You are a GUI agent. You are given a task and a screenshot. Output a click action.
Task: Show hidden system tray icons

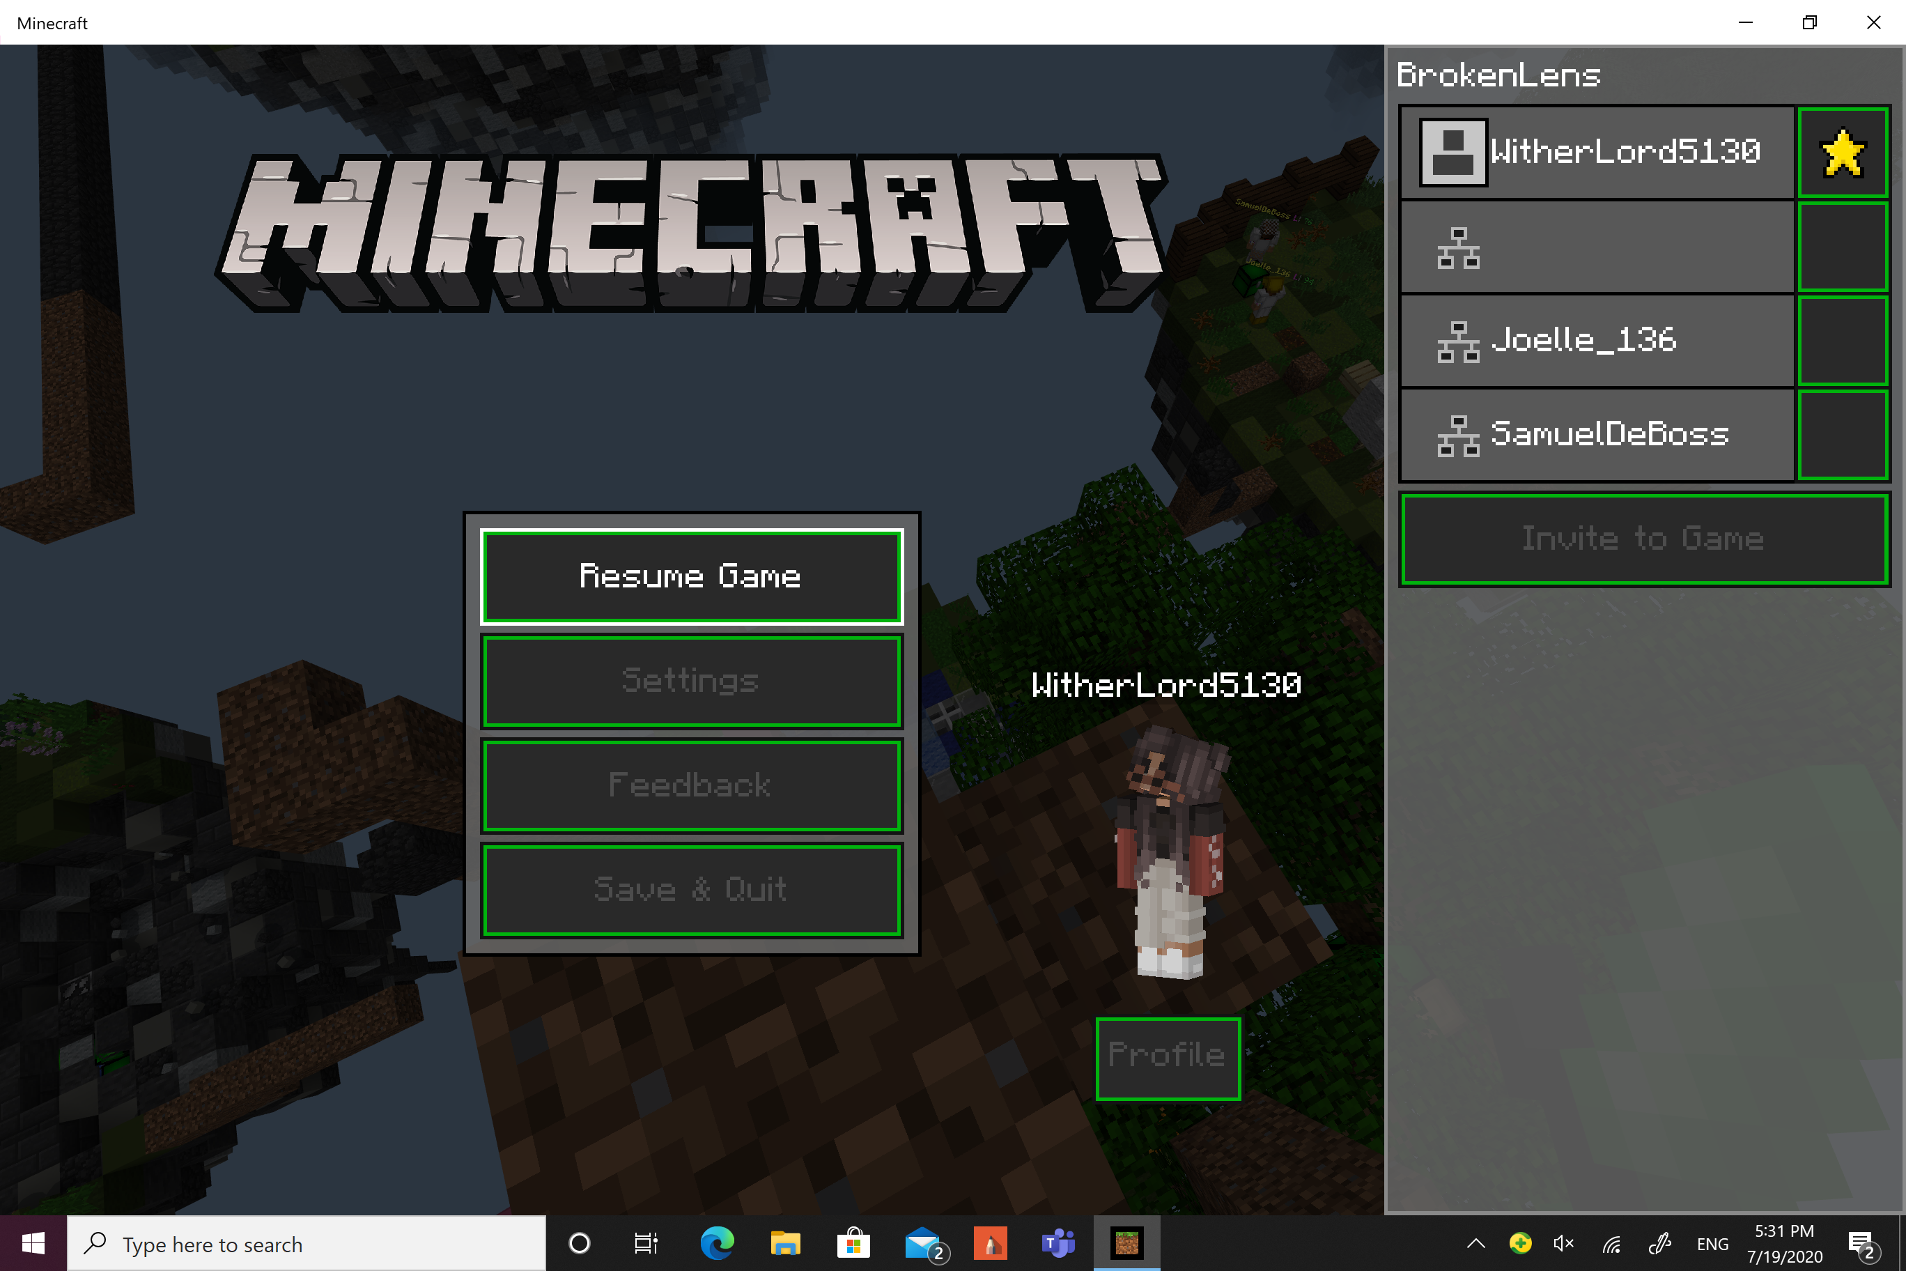tap(1475, 1243)
